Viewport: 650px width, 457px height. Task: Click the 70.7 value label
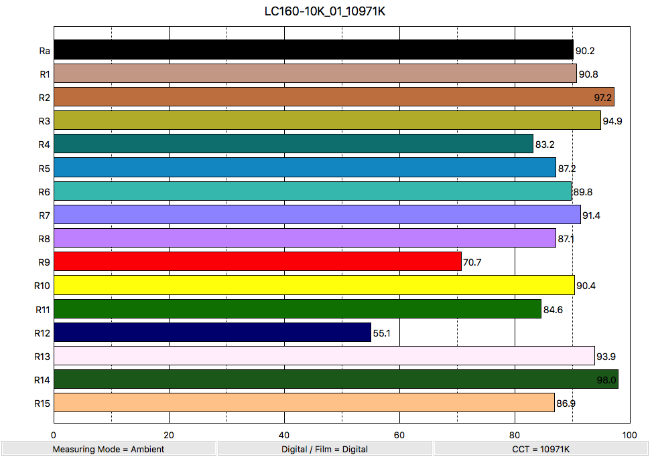tap(472, 262)
